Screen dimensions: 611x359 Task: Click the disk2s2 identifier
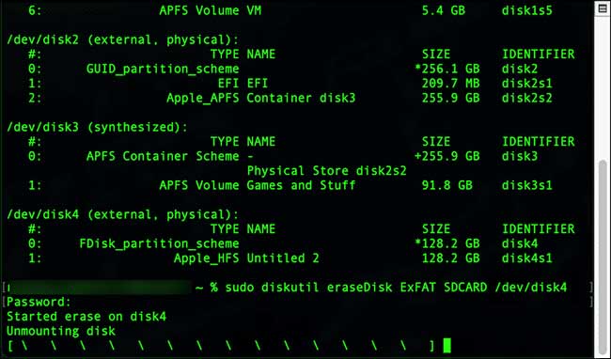526,98
